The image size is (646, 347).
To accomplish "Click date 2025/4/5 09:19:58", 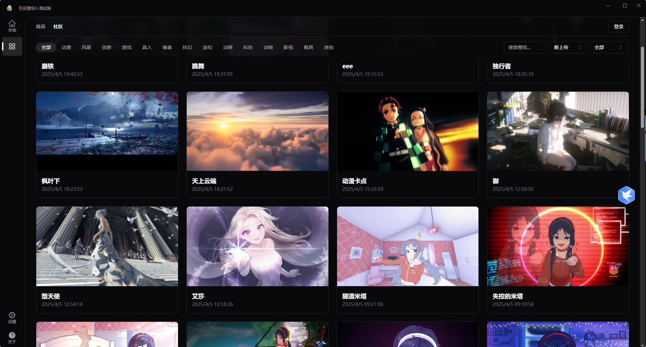I will coord(513,304).
